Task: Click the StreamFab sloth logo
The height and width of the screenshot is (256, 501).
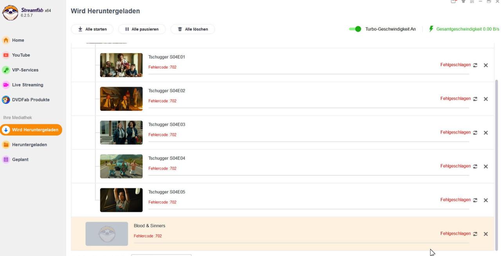Action: click(x=10, y=13)
